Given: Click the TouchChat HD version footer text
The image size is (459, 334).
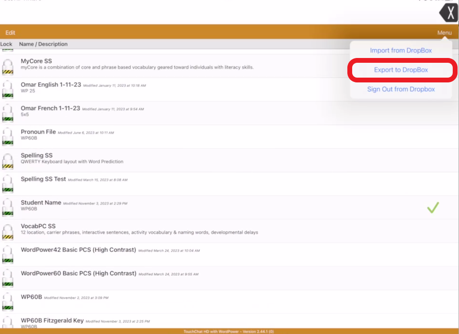Looking at the screenshot, I should point(229,332).
